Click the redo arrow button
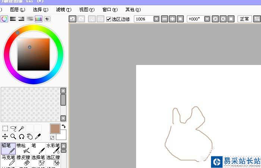 tap(81, 19)
